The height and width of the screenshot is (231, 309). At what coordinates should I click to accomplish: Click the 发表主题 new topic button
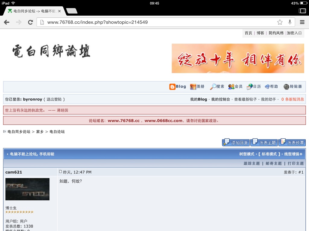[x=264, y=143]
